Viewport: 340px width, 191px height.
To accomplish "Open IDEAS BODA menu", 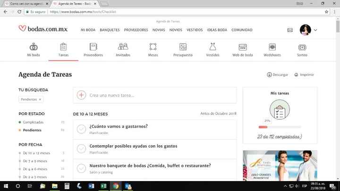I will point(217,30).
